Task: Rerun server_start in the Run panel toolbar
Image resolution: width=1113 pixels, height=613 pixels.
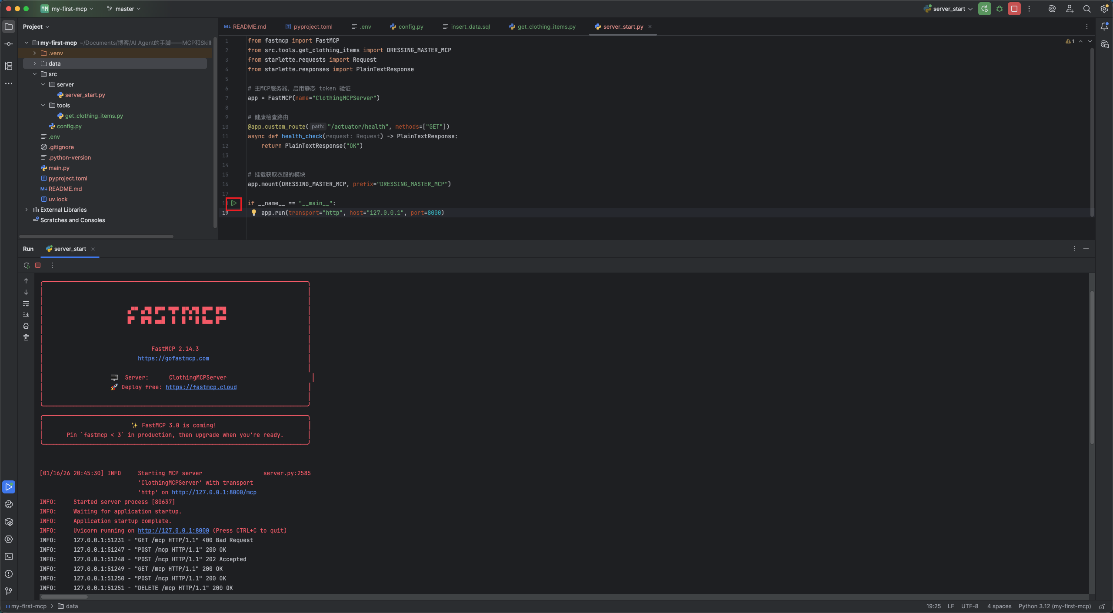Action: point(27,265)
